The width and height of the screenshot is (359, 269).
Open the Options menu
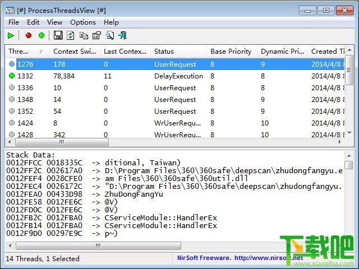click(83, 22)
